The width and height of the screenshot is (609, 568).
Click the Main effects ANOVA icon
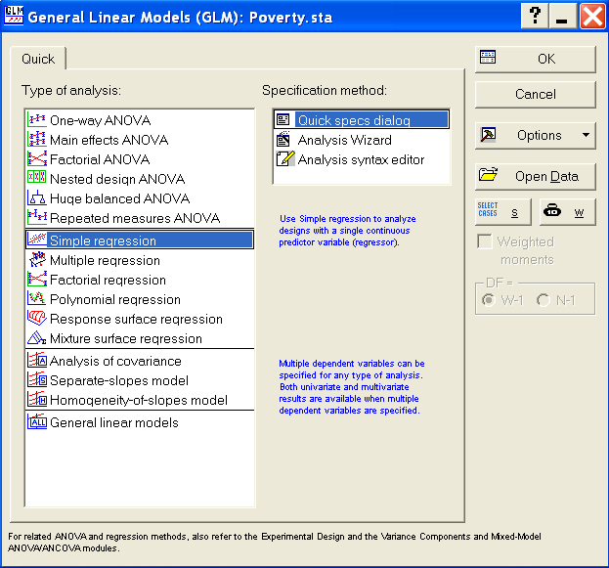tap(37, 140)
